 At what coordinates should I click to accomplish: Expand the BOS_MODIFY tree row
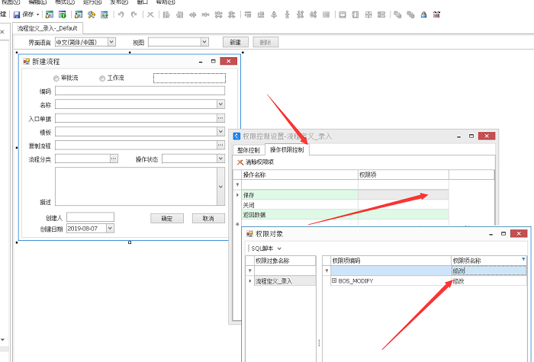[x=334, y=281]
